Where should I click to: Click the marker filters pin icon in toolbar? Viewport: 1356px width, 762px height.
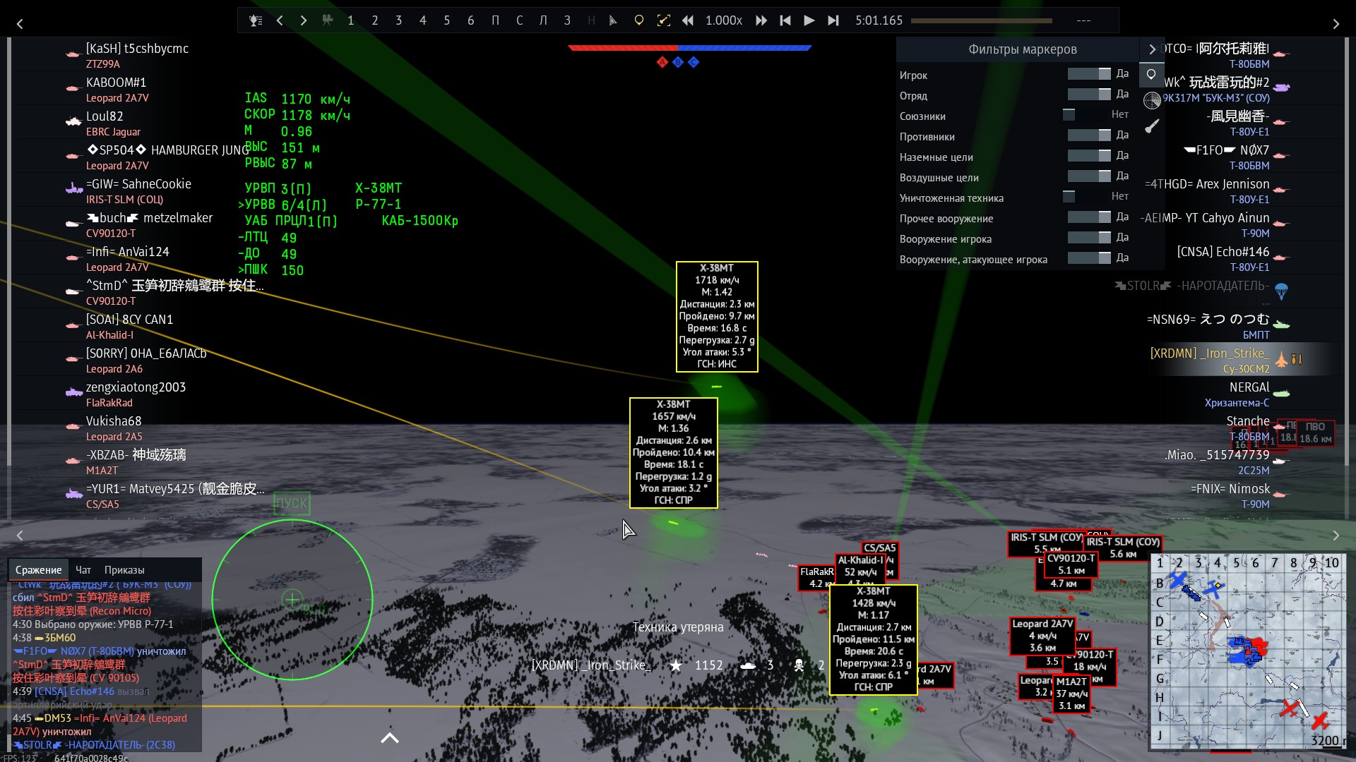click(638, 20)
